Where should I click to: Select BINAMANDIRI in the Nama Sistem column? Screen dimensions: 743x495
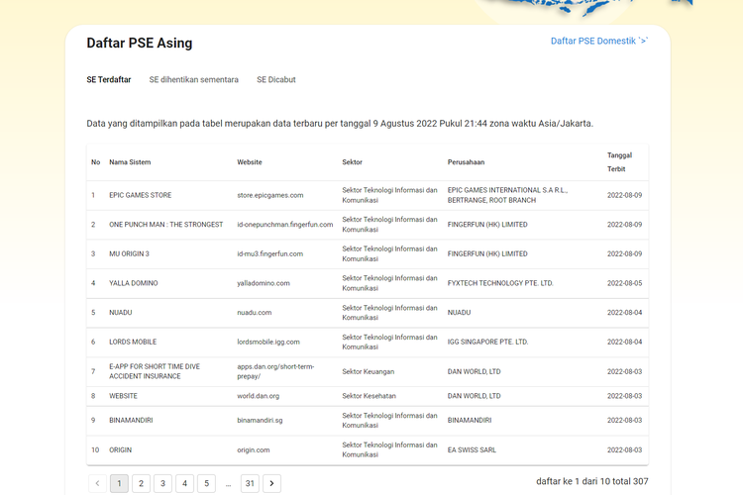[131, 420]
